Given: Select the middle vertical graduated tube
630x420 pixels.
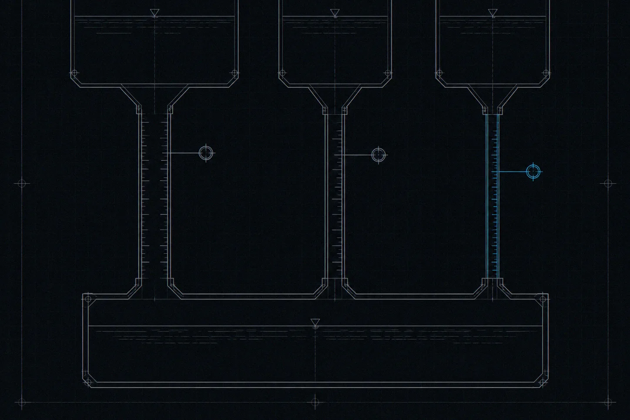Looking at the screenshot, I should (x=334, y=196).
